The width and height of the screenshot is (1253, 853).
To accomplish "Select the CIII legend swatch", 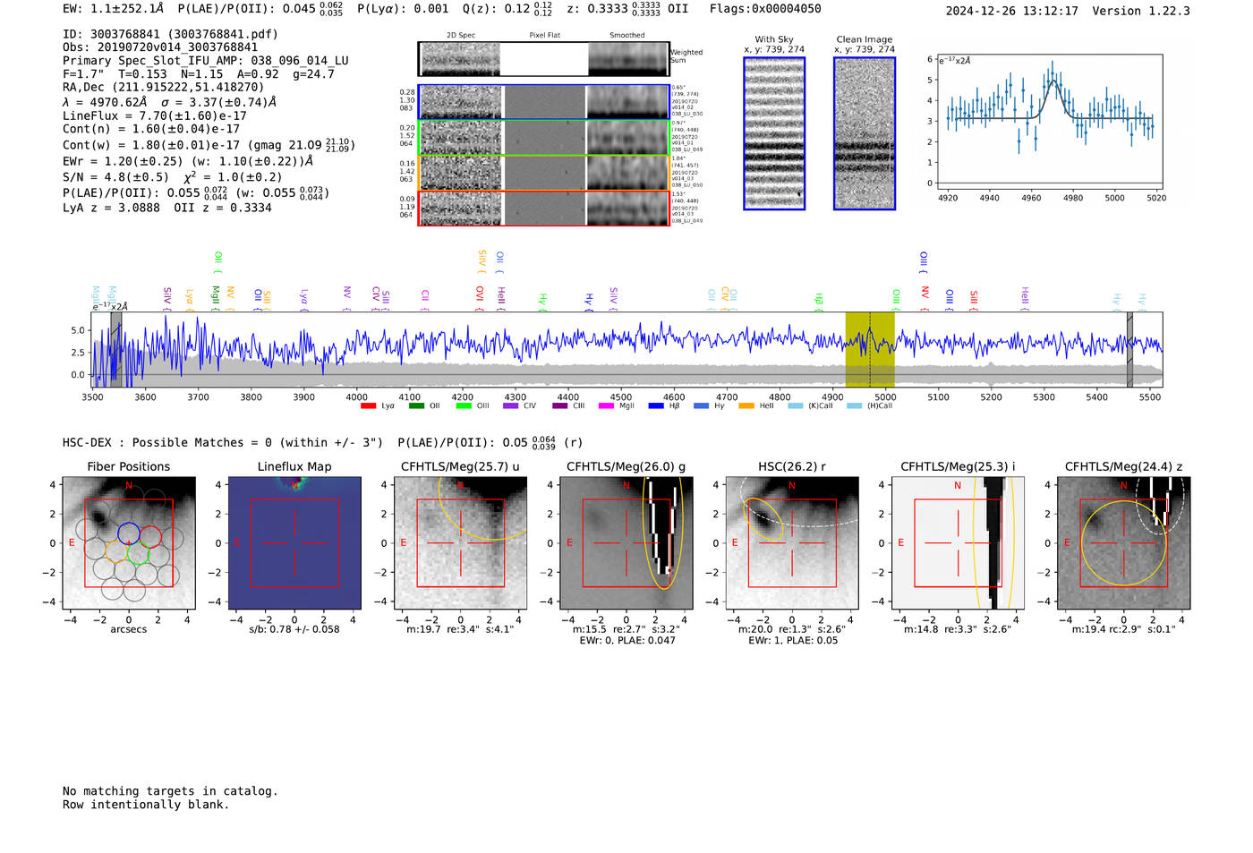I will pyautogui.click(x=560, y=406).
